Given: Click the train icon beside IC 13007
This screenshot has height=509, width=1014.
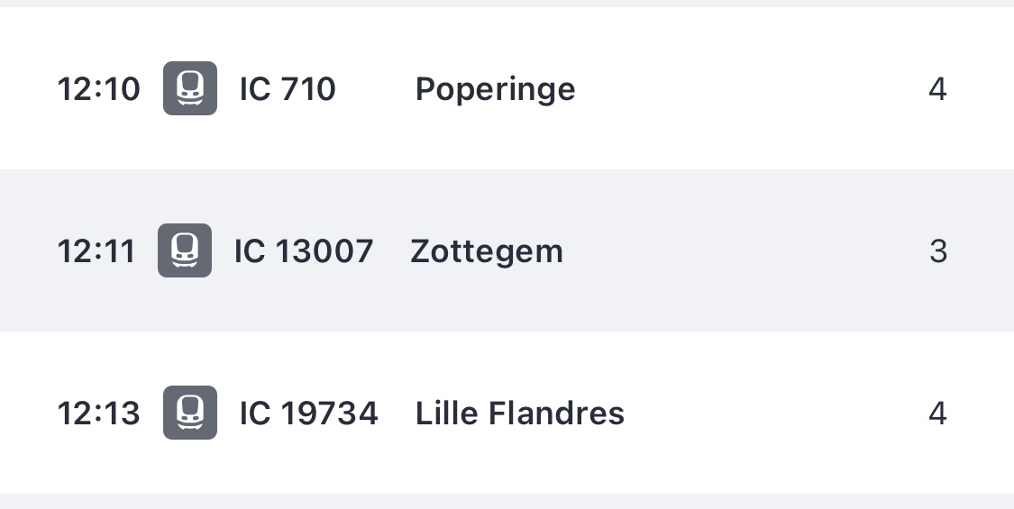Looking at the screenshot, I should click(x=185, y=250).
